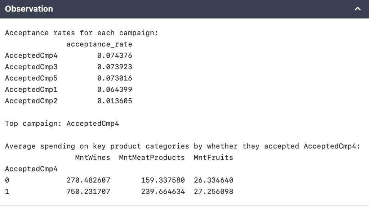Click the 0.074376 acceptance rate value
Image resolution: width=369 pixels, height=210 pixels.
point(115,56)
